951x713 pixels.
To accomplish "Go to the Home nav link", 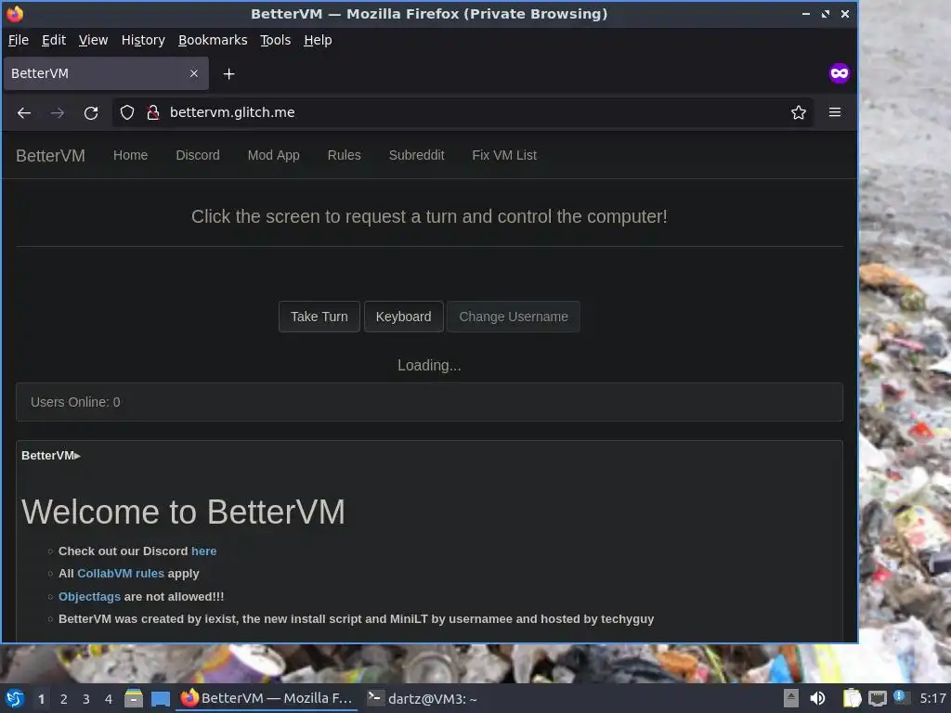I will point(130,155).
